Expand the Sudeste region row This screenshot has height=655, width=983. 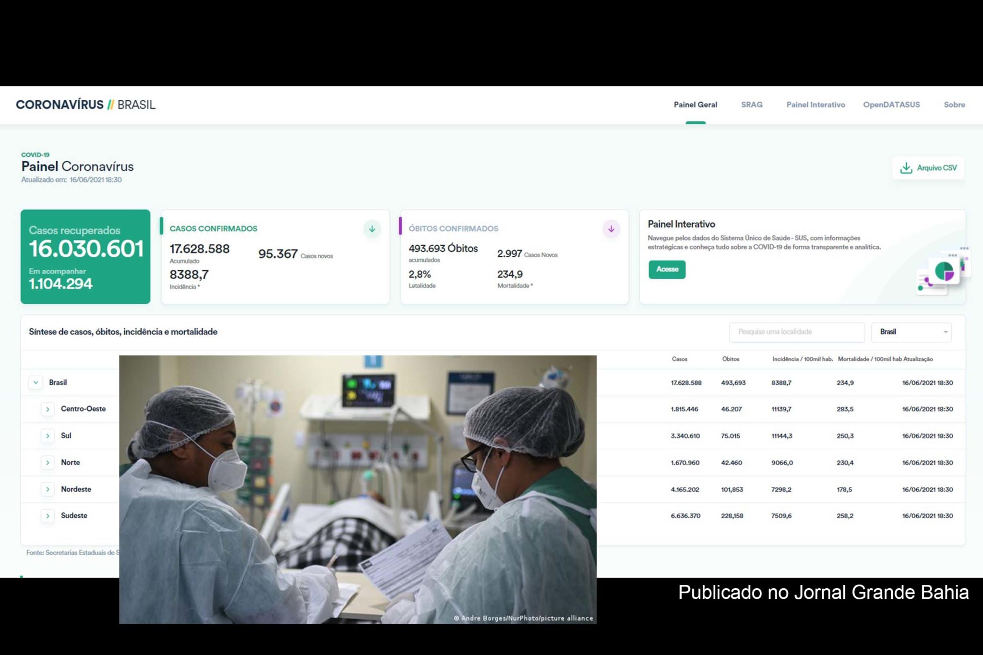point(48,516)
